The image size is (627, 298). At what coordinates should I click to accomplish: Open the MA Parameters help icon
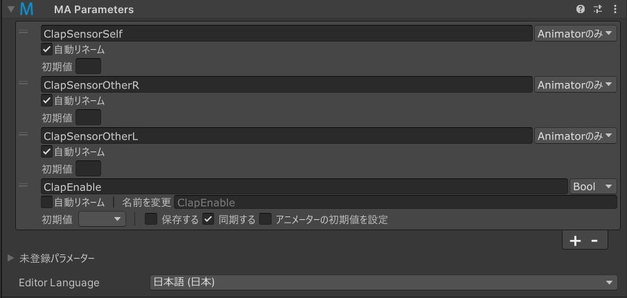(580, 9)
